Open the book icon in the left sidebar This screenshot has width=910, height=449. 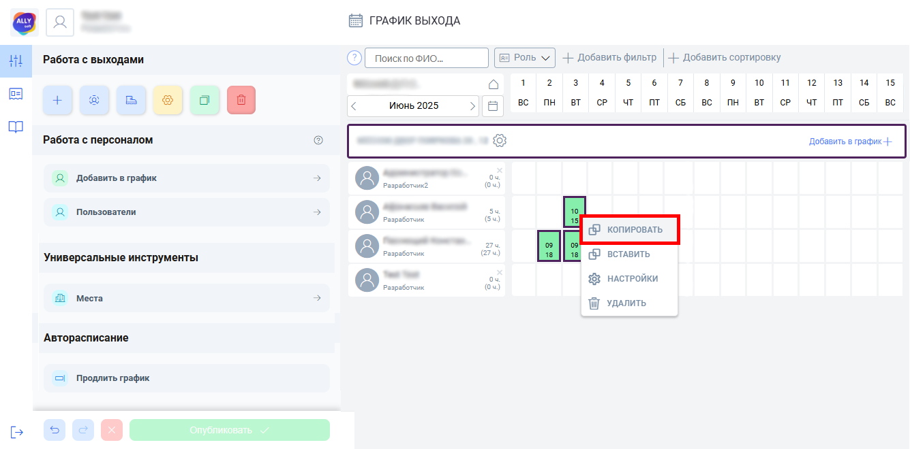pos(16,127)
